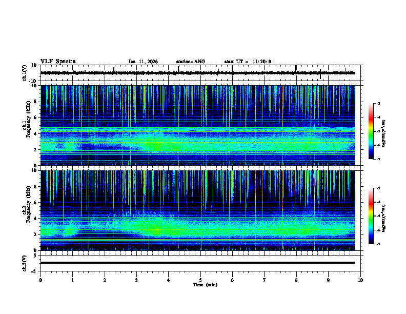This screenshot has height=314, width=406.
Task: Click the ch.2 color bar units label
Action: [383, 218]
